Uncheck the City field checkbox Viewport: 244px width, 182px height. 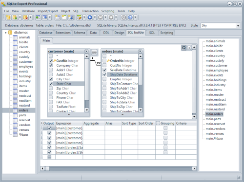[51, 79]
